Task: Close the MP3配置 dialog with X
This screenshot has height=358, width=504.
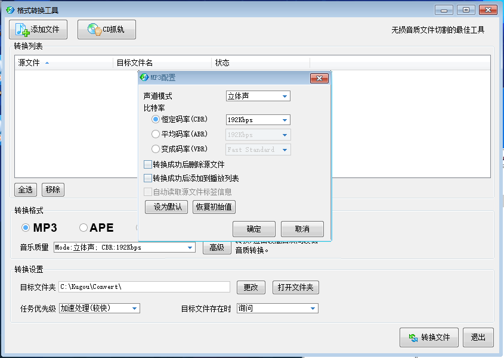Action: tap(319, 78)
